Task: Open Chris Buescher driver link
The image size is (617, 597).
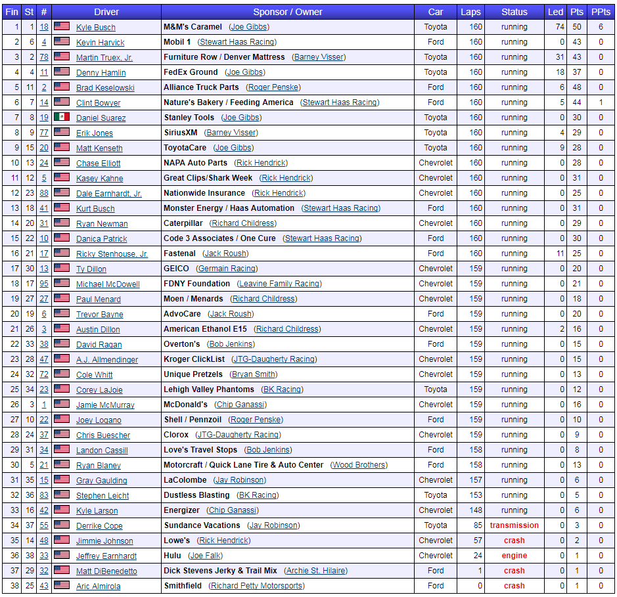Action: click(103, 435)
